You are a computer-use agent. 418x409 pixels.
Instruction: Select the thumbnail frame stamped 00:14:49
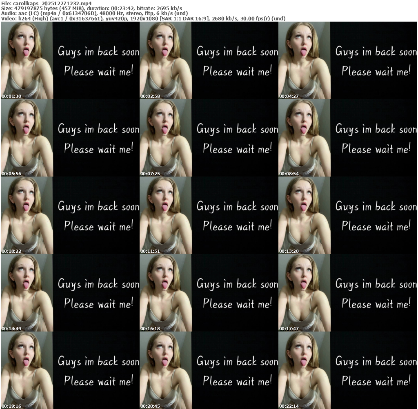[x=70, y=293]
